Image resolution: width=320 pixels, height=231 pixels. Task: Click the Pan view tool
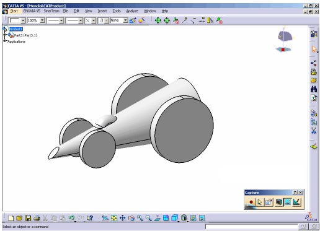[x=123, y=218]
